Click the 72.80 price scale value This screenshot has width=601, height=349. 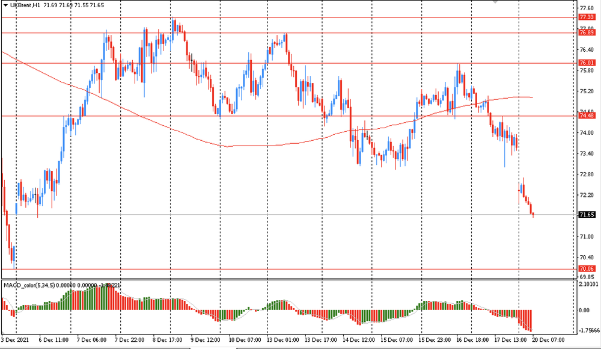pyautogui.click(x=587, y=174)
